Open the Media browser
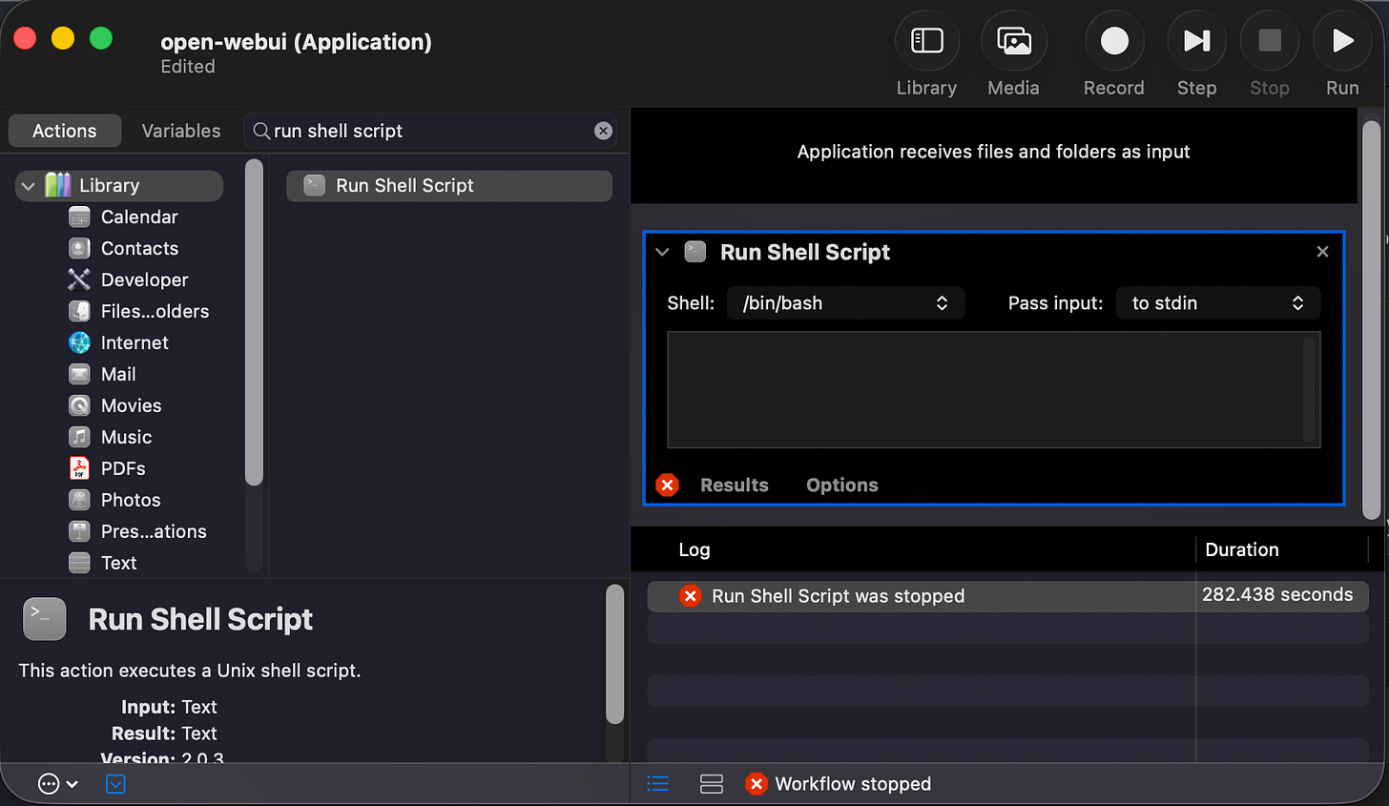 coord(1014,41)
